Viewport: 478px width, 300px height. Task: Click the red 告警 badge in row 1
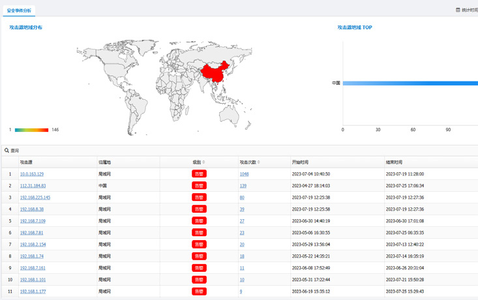click(x=199, y=174)
